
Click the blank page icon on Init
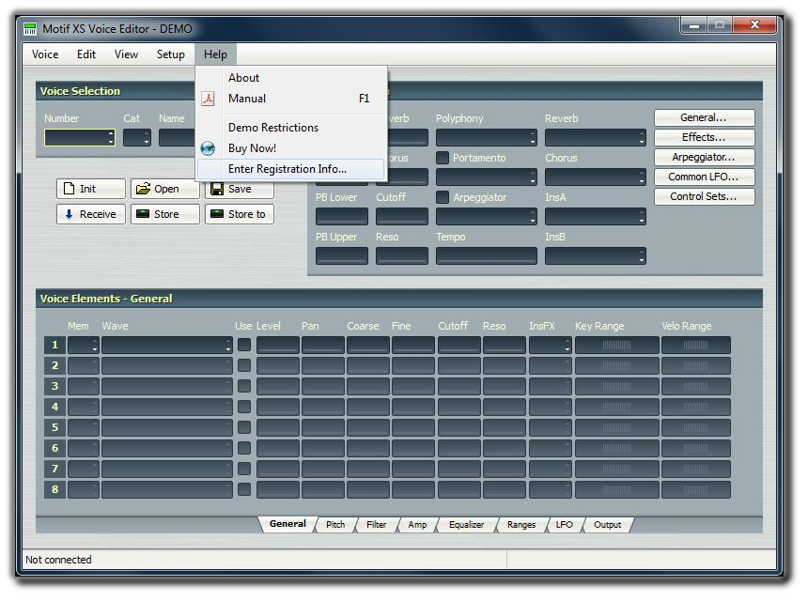[69, 189]
